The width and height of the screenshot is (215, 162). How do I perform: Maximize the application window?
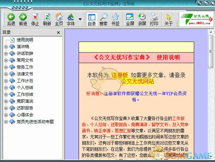206,3
